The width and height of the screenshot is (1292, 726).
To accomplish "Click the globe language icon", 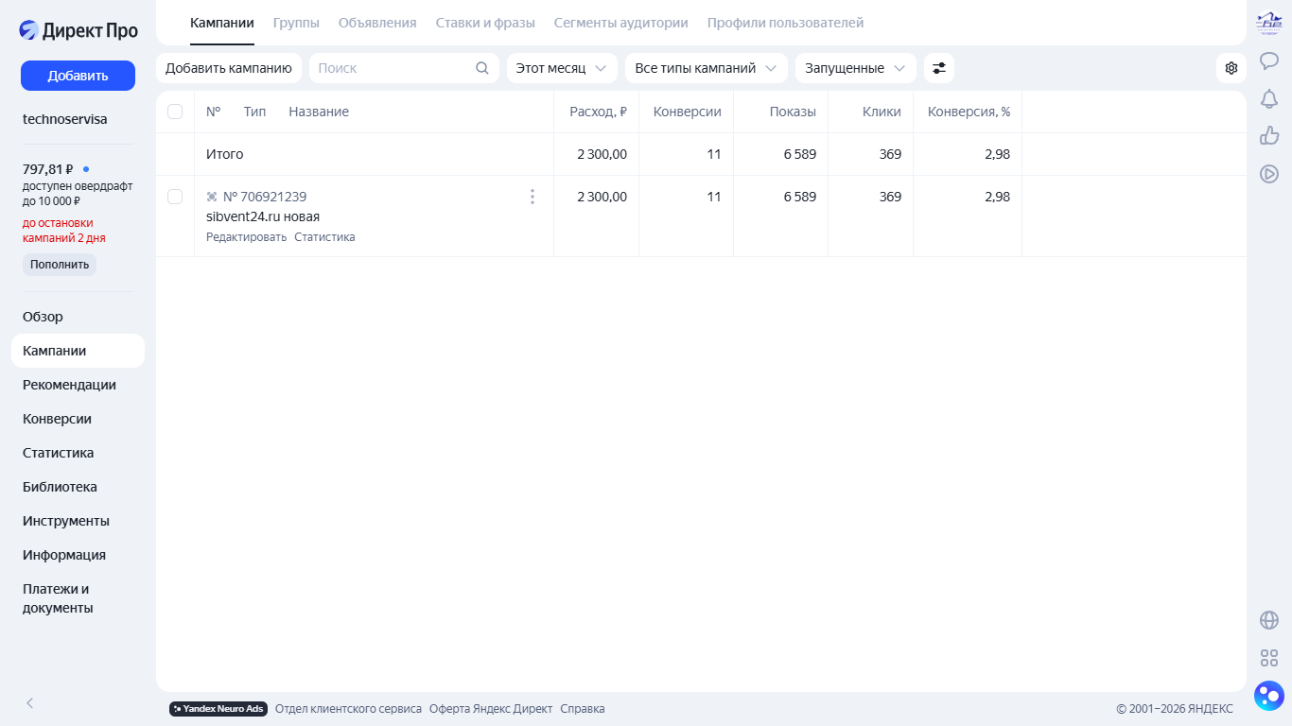I will coord(1269,620).
